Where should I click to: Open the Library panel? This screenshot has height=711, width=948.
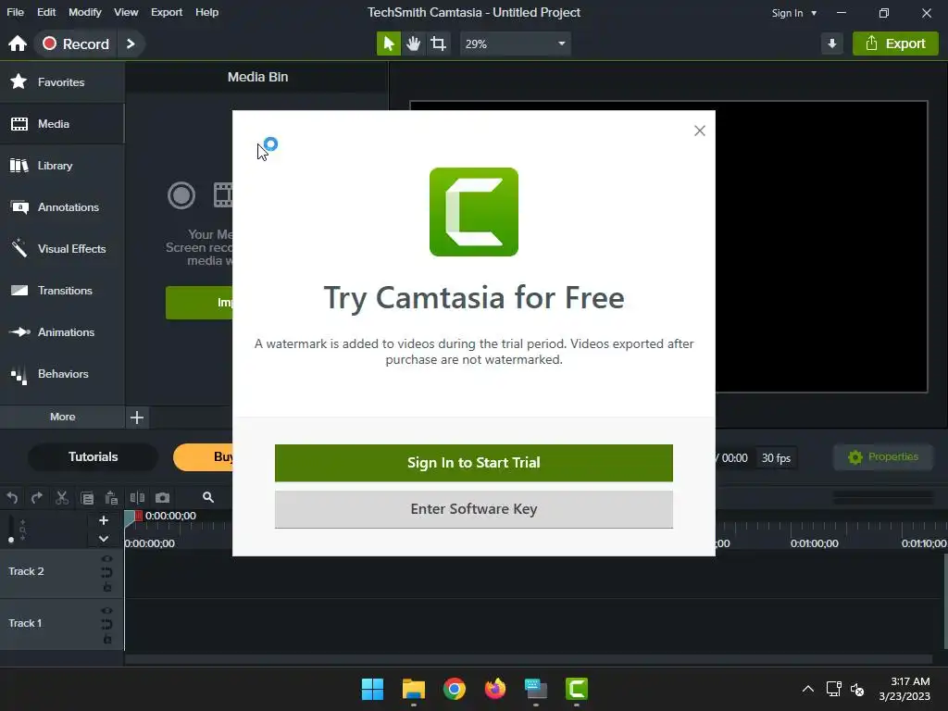[62, 165]
